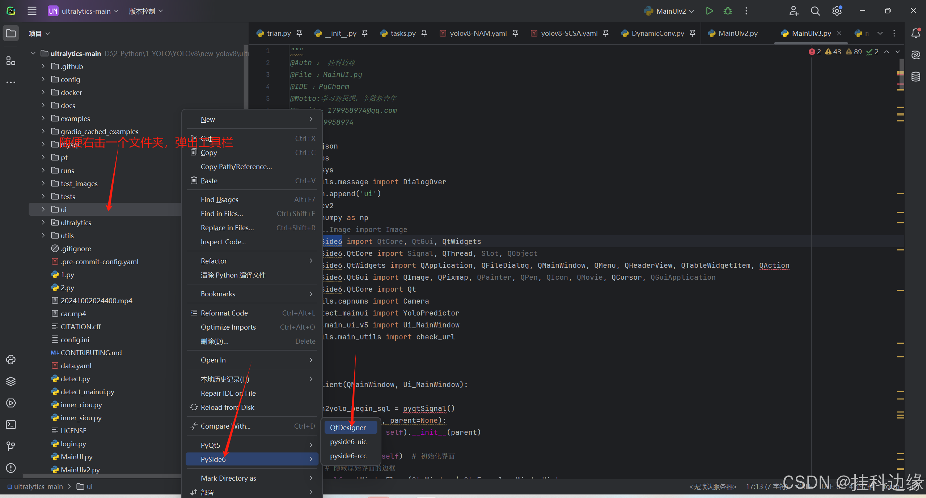Toggle pin on yolov8-NAM.yaml tab

(x=515, y=33)
